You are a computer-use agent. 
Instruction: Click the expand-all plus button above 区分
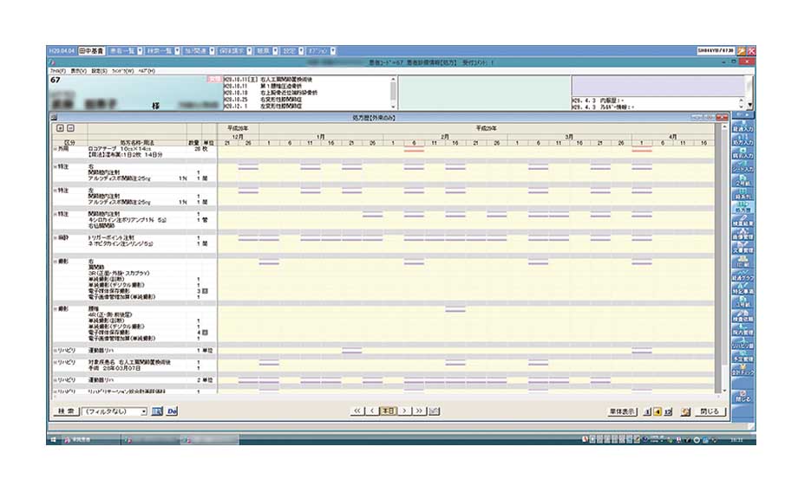click(x=60, y=128)
